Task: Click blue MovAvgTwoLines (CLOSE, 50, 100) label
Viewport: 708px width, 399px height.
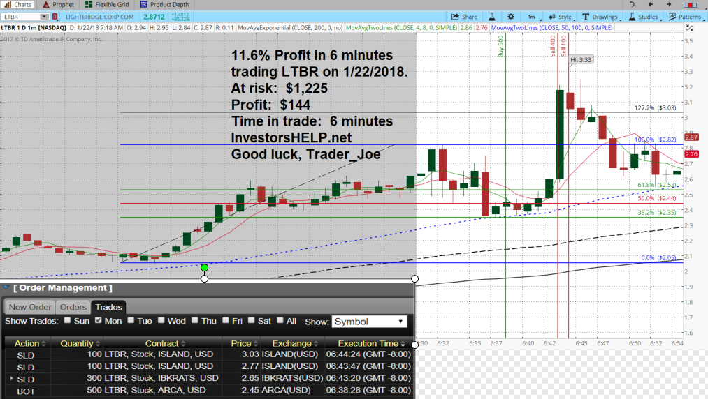Action: click(x=551, y=28)
